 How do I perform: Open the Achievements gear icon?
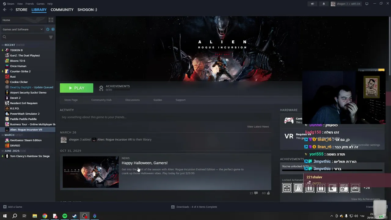tap(101, 88)
